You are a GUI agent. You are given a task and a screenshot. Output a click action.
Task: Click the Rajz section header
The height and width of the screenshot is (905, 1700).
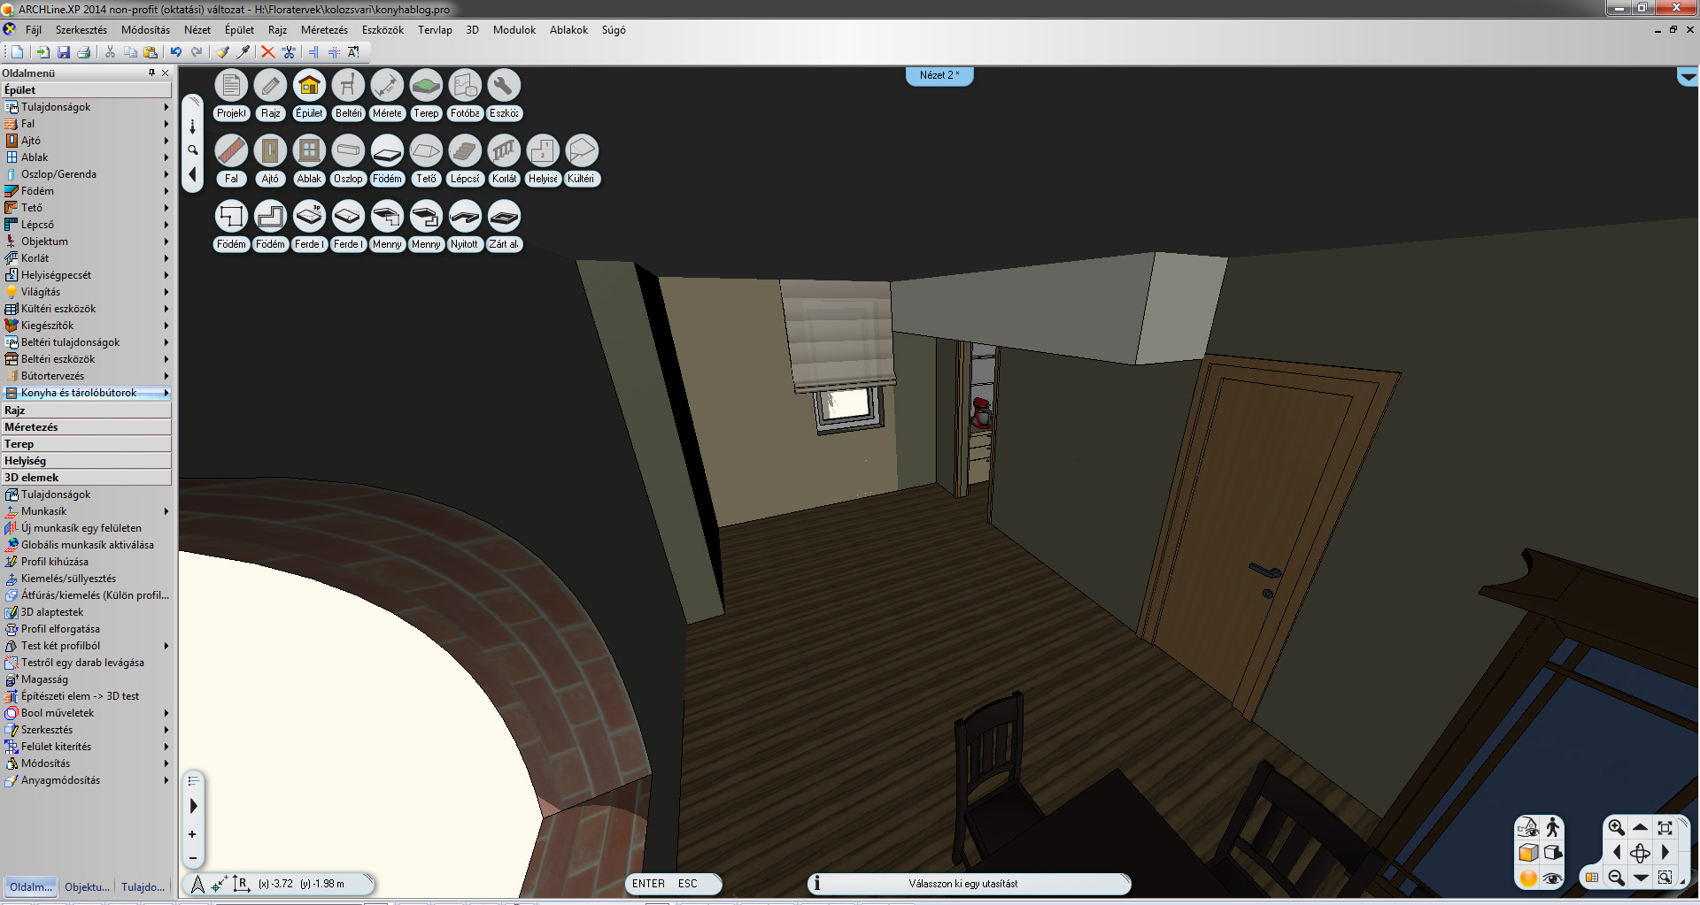(x=86, y=410)
